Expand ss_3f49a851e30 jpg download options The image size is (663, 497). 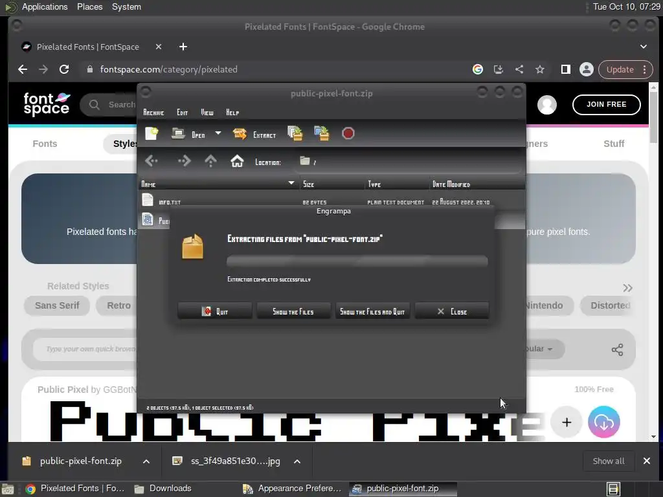click(297, 461)
